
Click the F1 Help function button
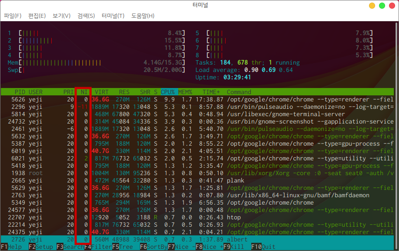coord(11,247)
